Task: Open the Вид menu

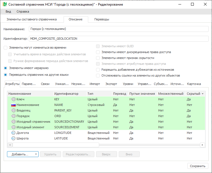Action: tap(8, 11)
